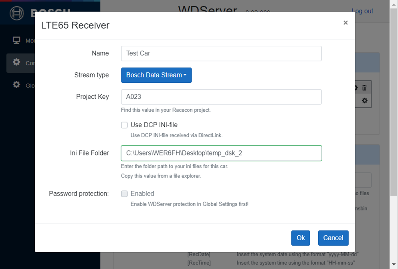Click the Project Key input field
The width and height of the screenshot is (398, 269).
pos(221,97)
